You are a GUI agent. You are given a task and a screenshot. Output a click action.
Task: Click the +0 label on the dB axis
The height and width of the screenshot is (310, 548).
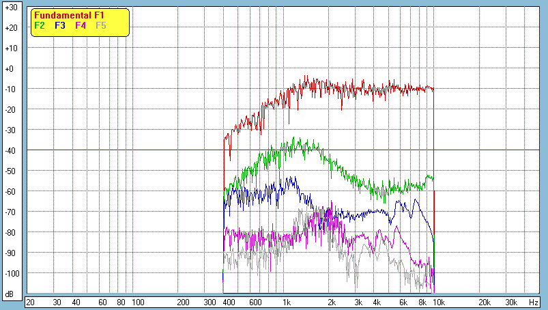click(10, 69)
